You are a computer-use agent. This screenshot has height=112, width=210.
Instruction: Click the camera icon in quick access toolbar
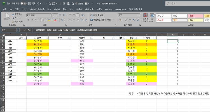[x=64, y=4]
